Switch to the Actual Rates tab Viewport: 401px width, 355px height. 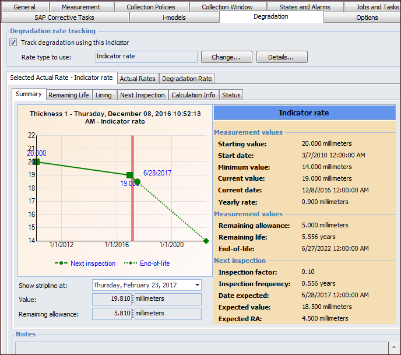(138, 79)
